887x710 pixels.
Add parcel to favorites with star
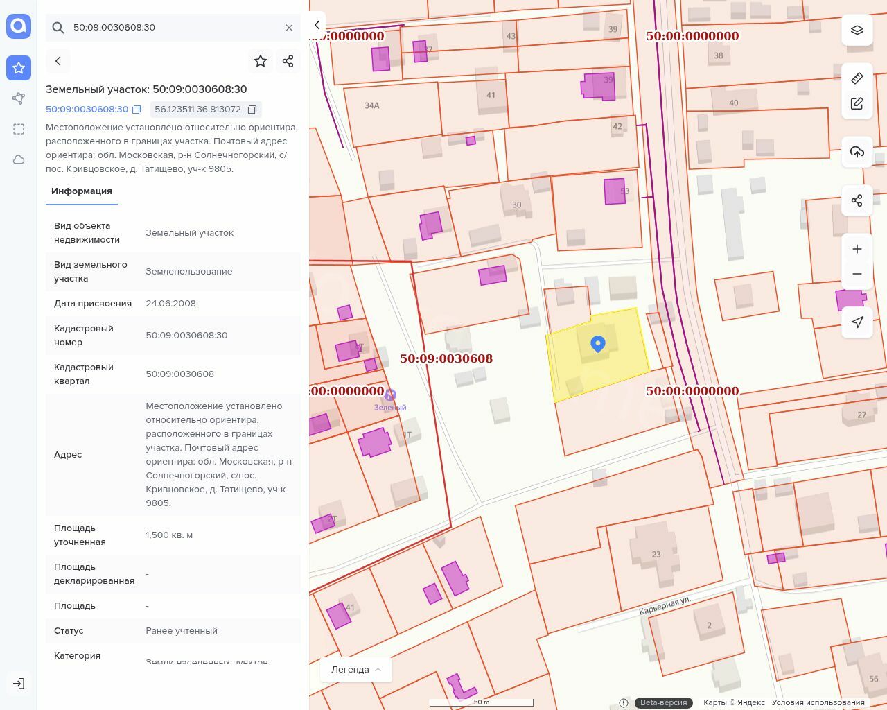(261, 61)
